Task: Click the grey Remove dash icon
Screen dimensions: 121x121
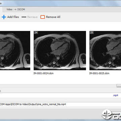Action: coord(24,17)
